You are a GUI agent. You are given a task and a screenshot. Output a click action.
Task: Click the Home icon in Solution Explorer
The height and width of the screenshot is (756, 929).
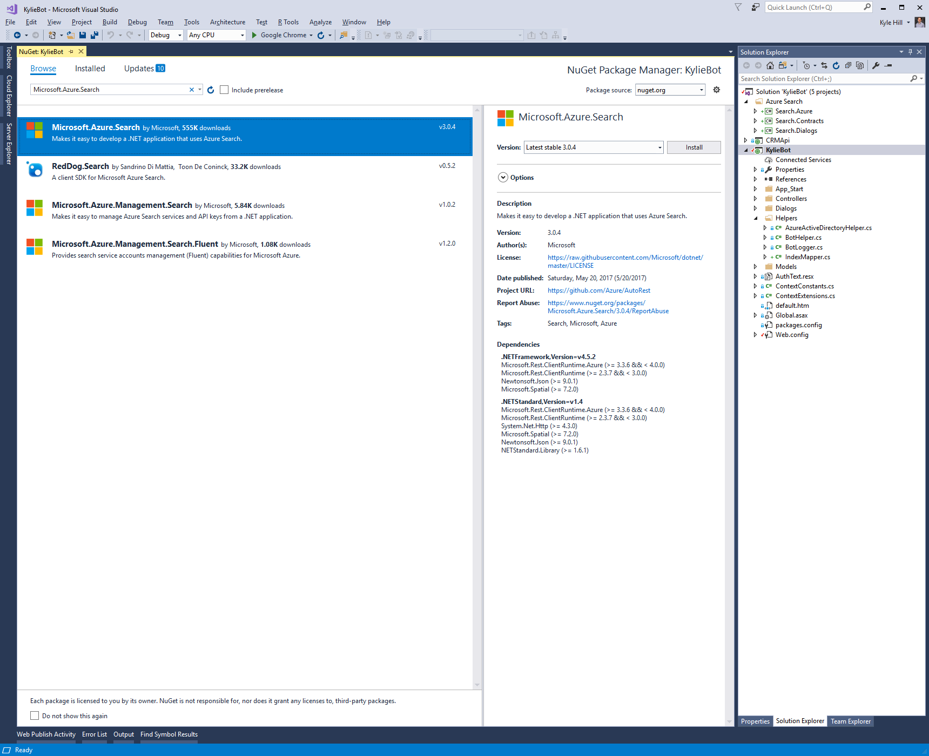[770, 65]
